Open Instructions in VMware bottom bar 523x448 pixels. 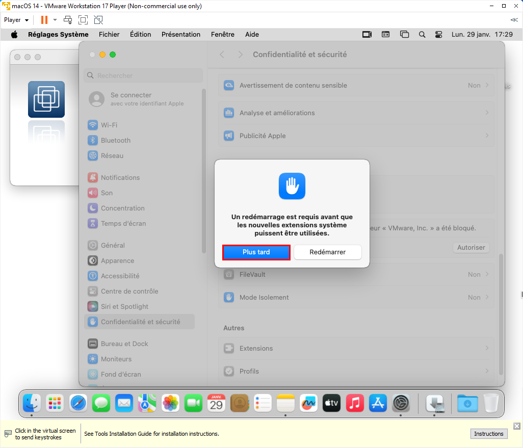point(489,434)
